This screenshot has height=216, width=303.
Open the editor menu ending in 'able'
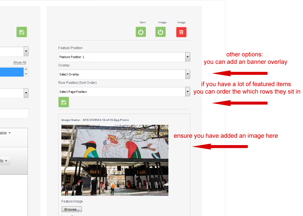(6, 133)
